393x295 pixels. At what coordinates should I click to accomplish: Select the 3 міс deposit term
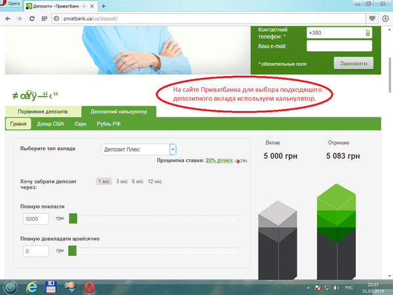(x=121, y=182)
